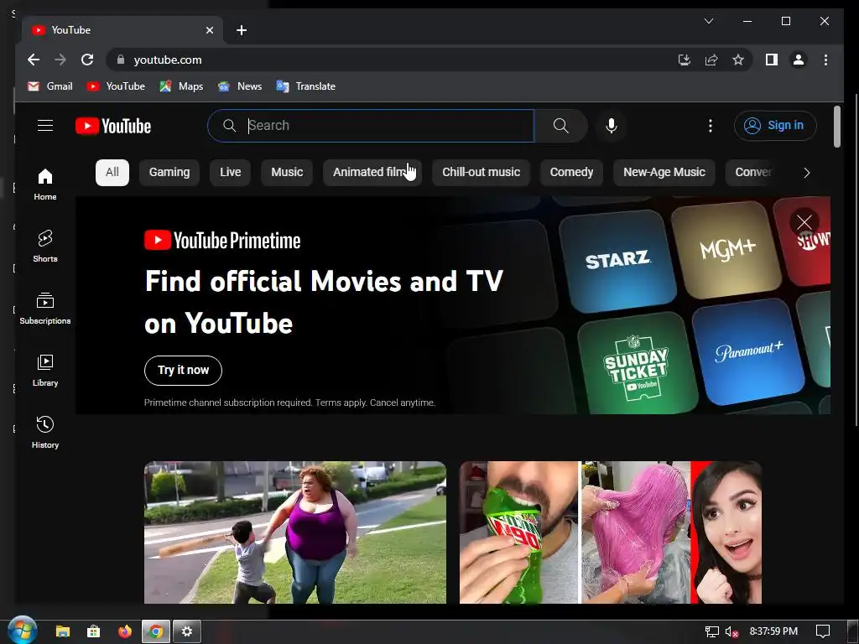
Task: Dismiss the YouTube Primetime banner
Action: tap(804, 221)
